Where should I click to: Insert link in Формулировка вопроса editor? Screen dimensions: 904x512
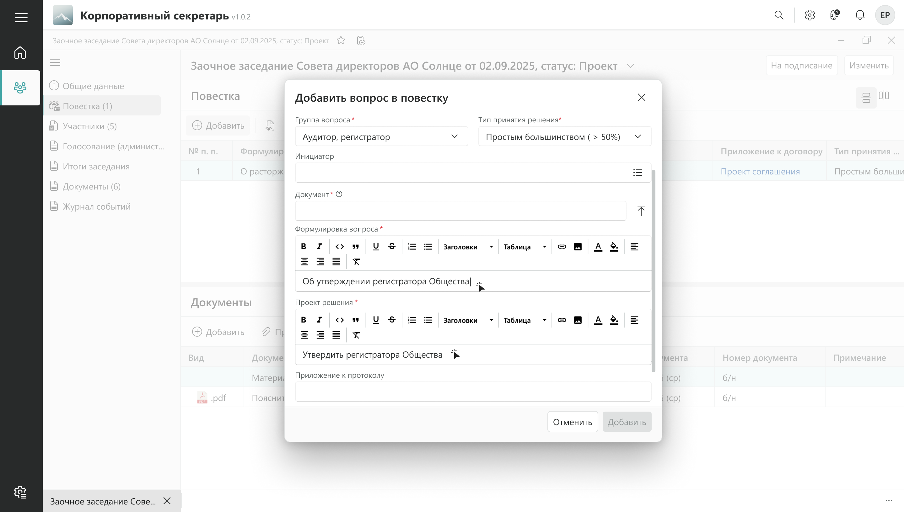pyautogui.click(x=562, y=247)
